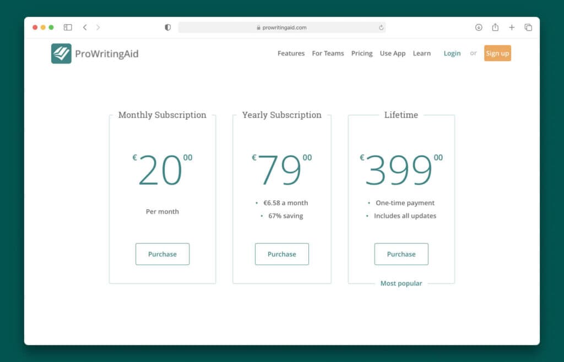Reload the page with the refresh icon
The height and width of the screenshot is (362, 564).
point(381,27)
